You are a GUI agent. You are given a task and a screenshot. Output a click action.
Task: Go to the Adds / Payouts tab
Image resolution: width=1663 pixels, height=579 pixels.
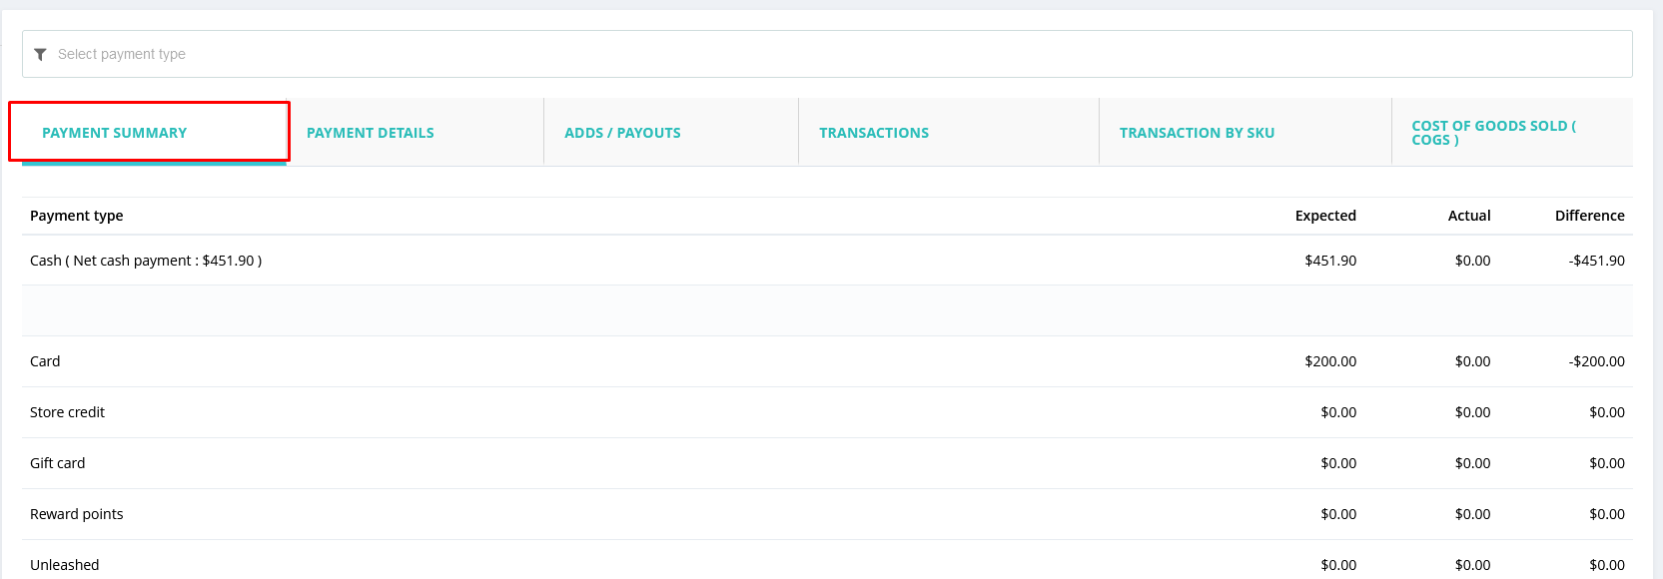622,133
